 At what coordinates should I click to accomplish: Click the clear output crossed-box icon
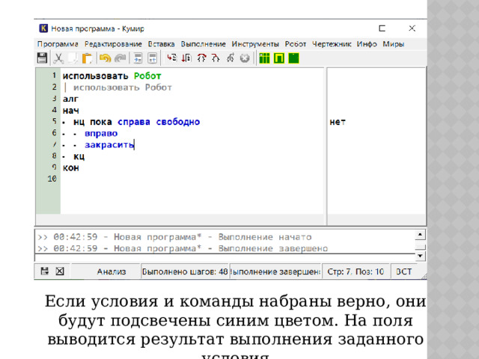(60, 271)
